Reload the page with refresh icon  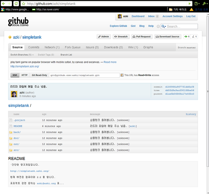pos(16,3)
